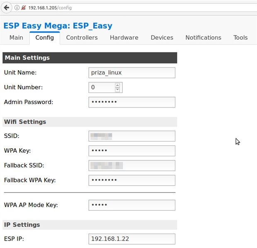Open the Tools tab
Screen dimensions: 257x248
(x=240, y=38)
